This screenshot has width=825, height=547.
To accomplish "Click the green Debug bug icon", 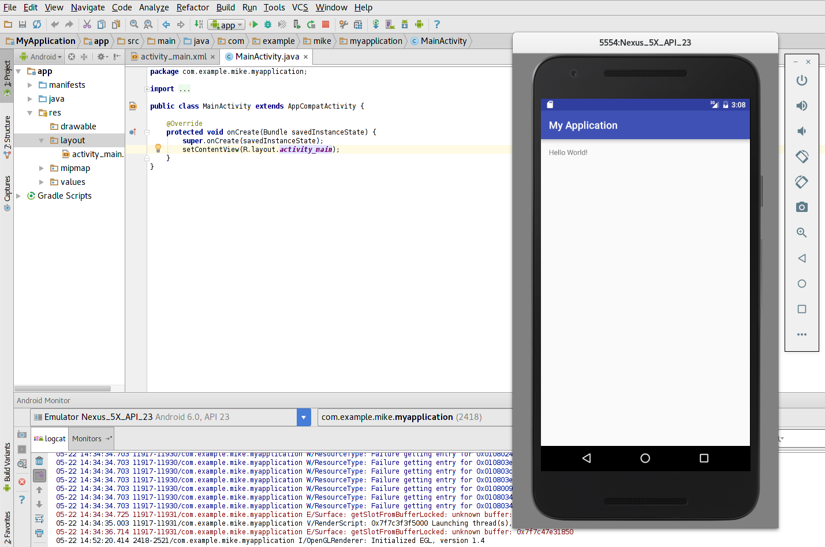I will point(268,24).
